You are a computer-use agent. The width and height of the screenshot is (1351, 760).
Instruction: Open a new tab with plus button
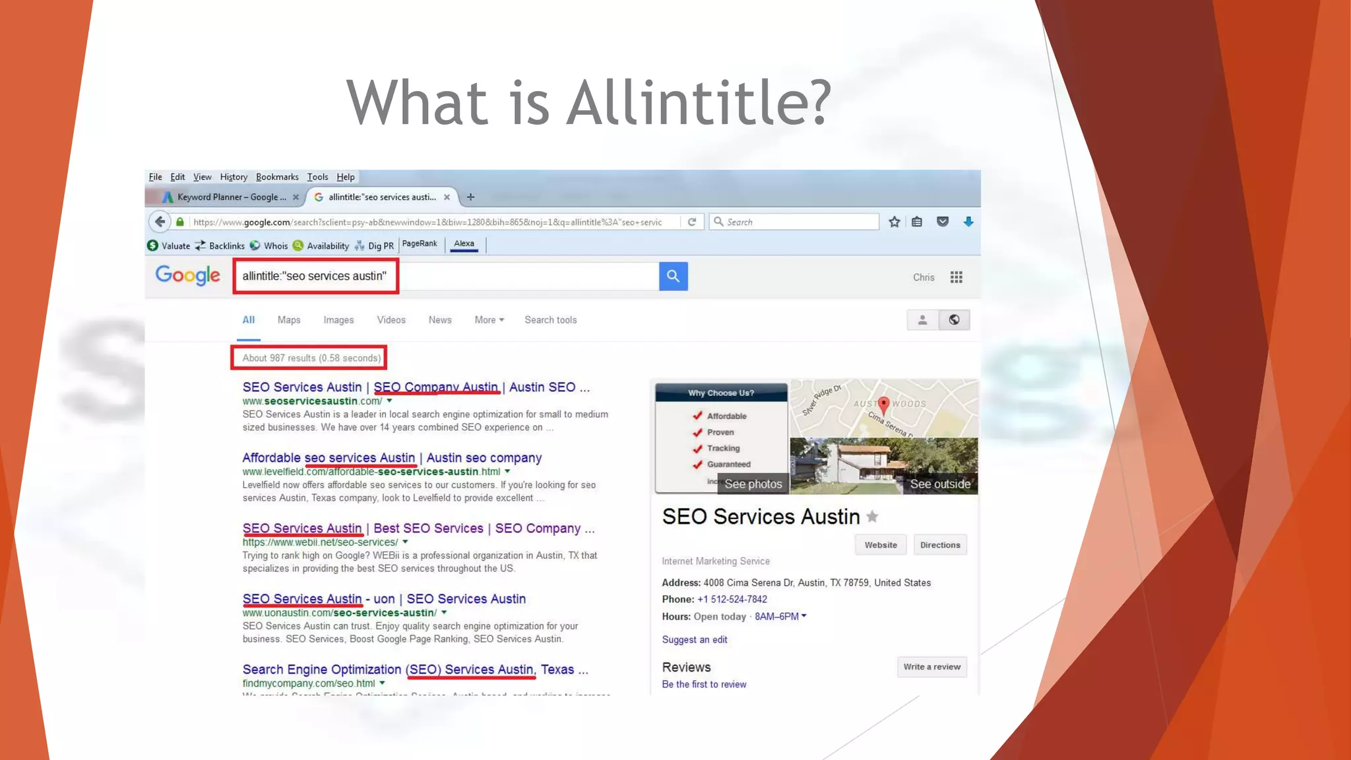pyautogui.click(x=470, y=197)
